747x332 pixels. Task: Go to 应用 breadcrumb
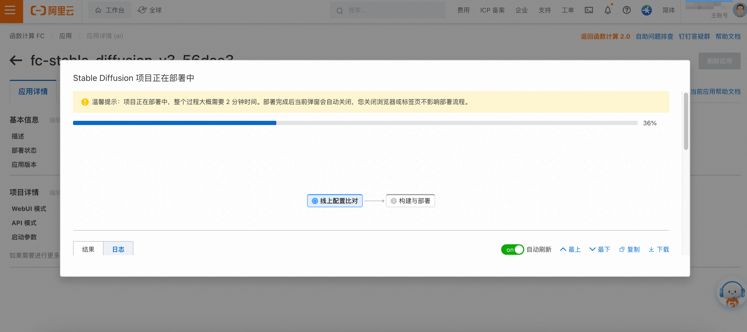[66, 36]
